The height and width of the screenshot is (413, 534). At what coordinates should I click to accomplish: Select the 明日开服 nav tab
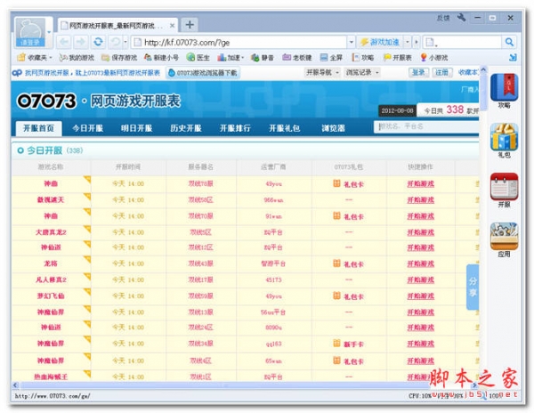[x=136, y=128]
